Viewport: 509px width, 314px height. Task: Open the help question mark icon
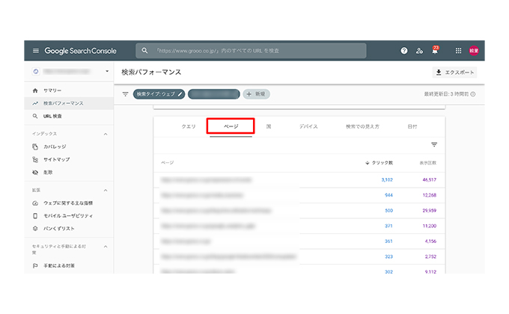(403, 51)
